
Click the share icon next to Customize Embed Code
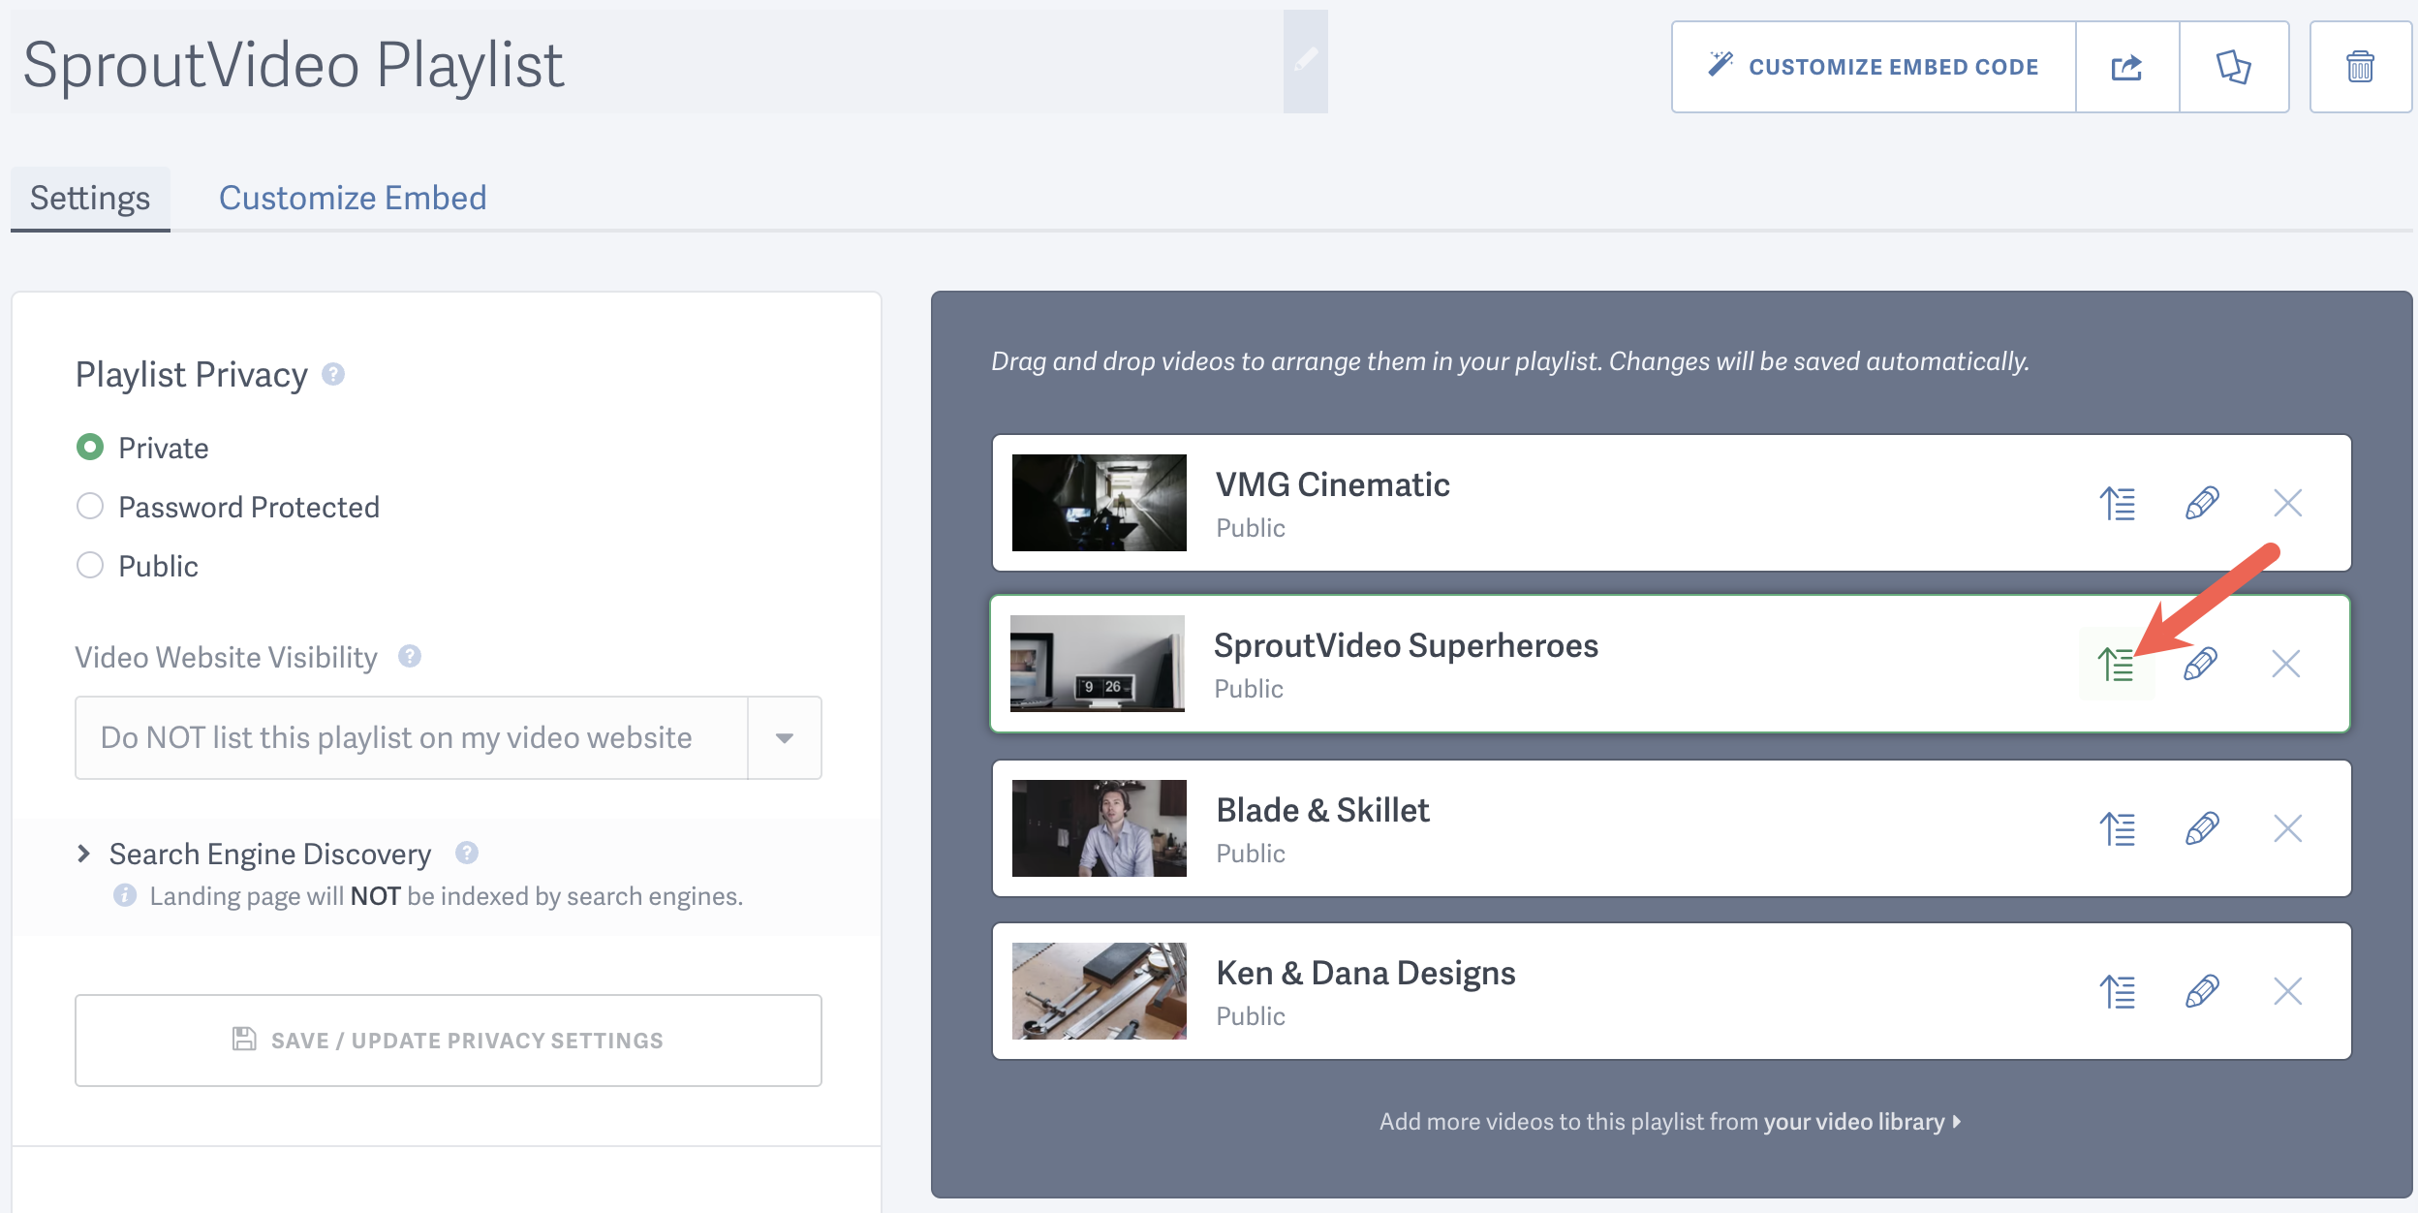pyautogui.click(x=2127, y=66)
